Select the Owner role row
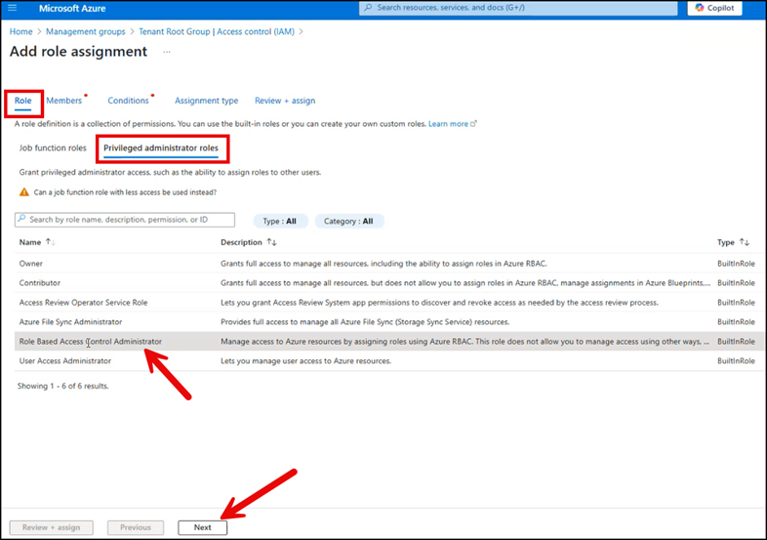This screenshot has width=767, height=540. point(389,264)
